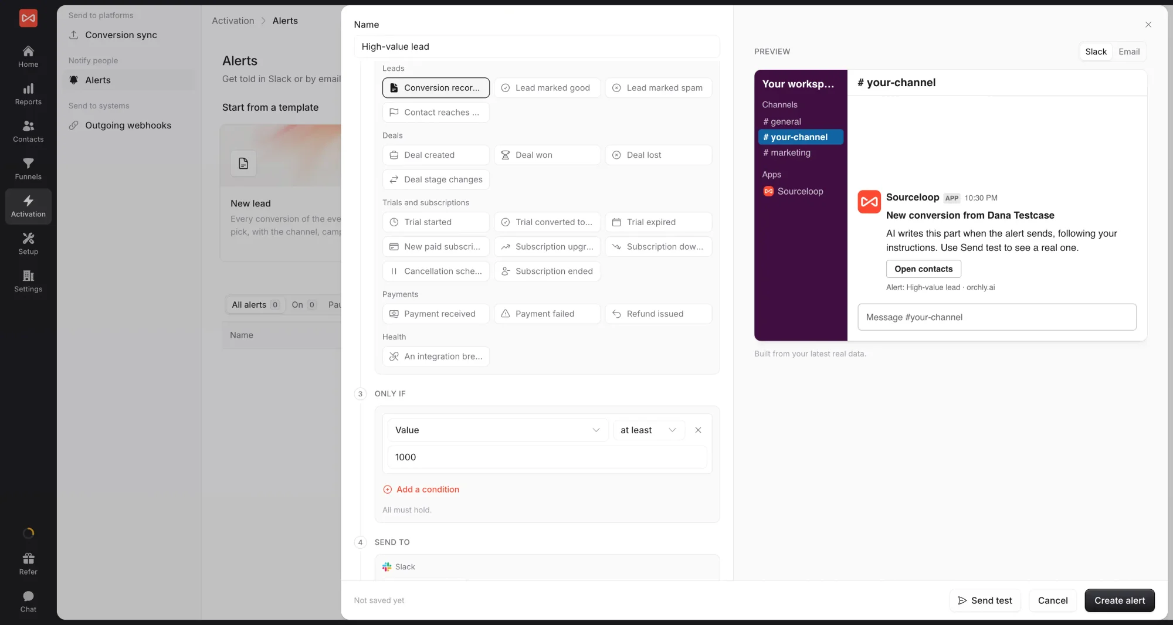1173x625 pixels.
Task: Select the Lead marked good trigger
Action: click(547, 88)
